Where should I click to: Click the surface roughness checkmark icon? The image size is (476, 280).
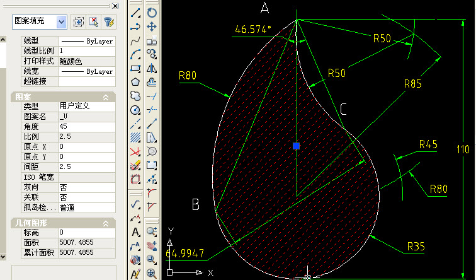[135, 204]
